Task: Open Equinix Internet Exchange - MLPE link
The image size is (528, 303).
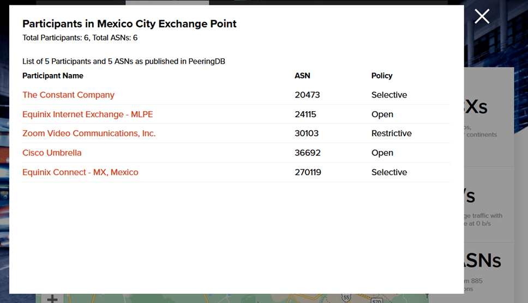Action: [88, 114]
